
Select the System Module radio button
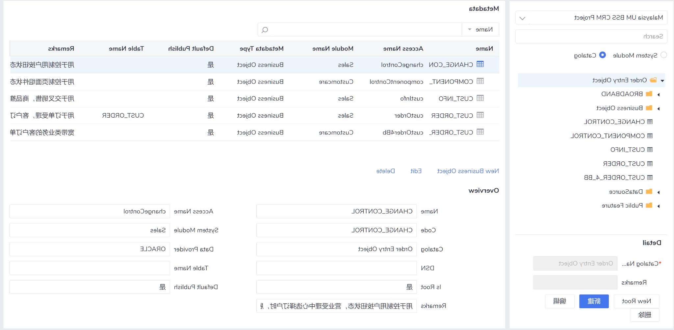pyautogui.click(x=664, y=55)
